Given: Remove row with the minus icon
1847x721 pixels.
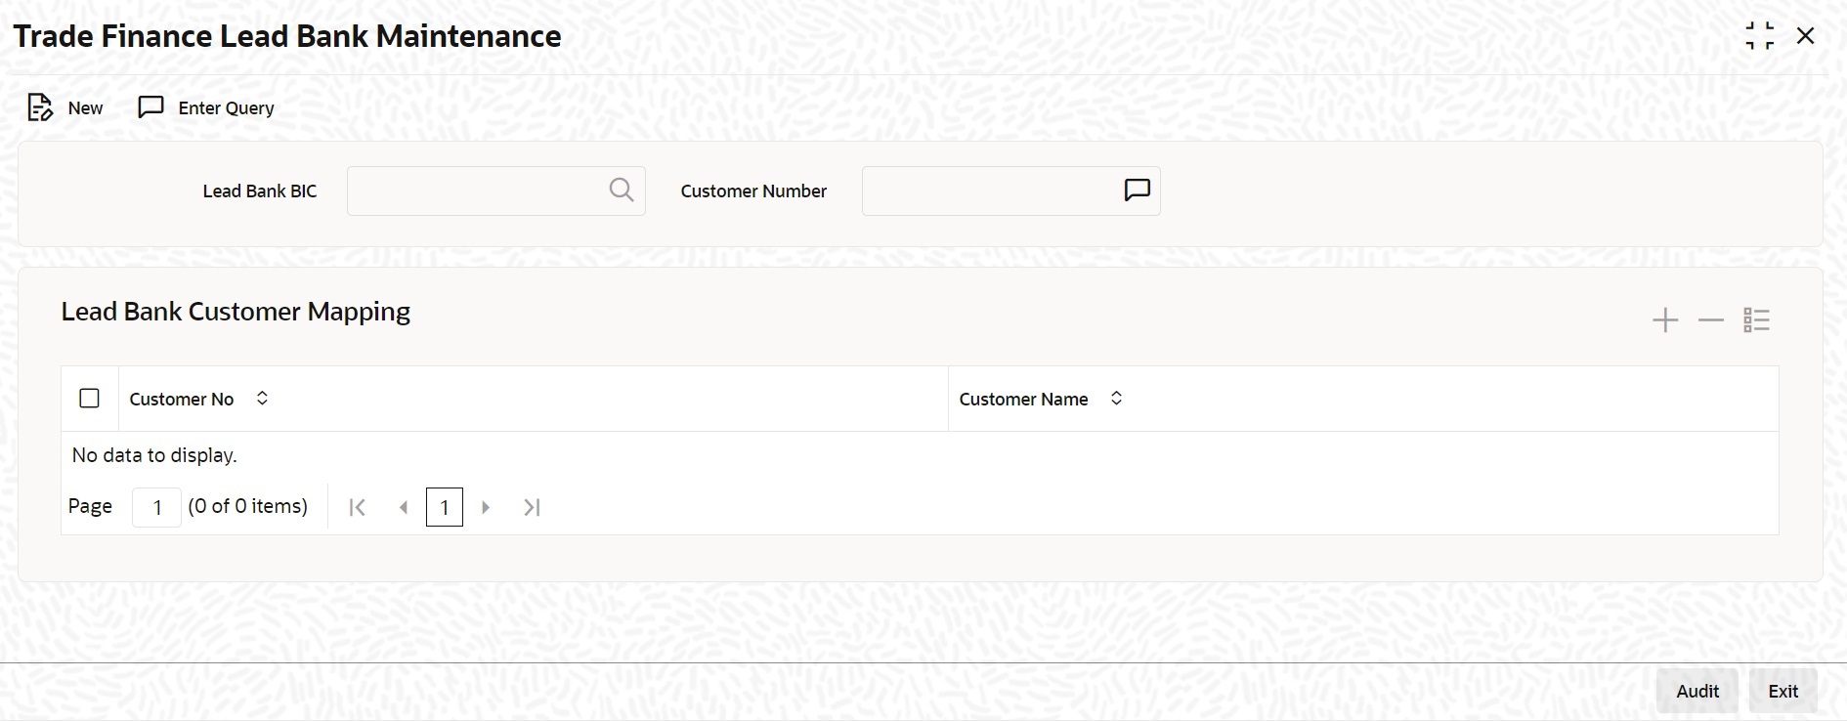Looking at the screenshot, I should point(1710,320).
